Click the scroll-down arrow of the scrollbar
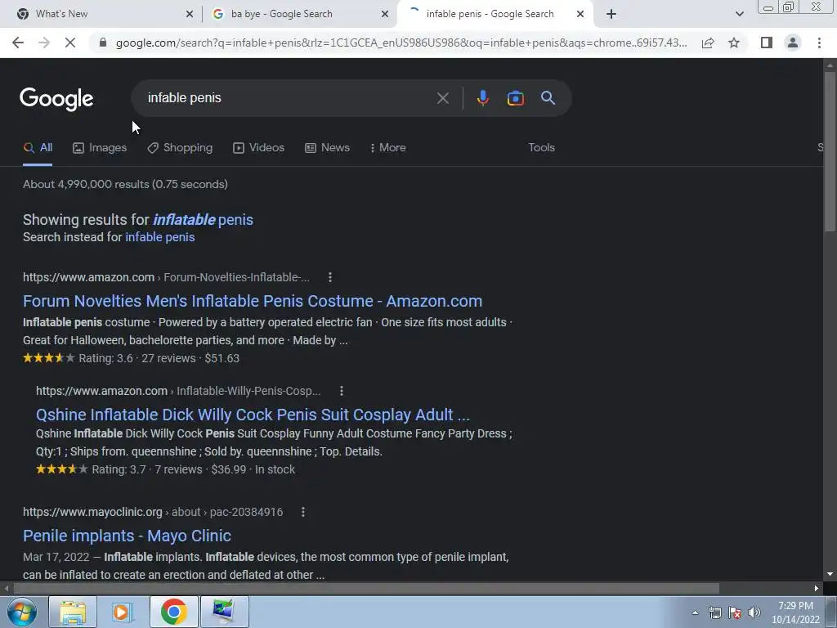 [x=830, y=574]
